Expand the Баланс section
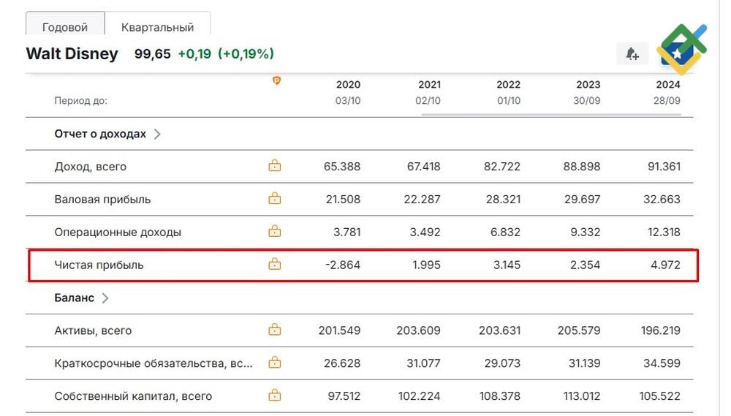731x416 pixels. pos(105,298)
